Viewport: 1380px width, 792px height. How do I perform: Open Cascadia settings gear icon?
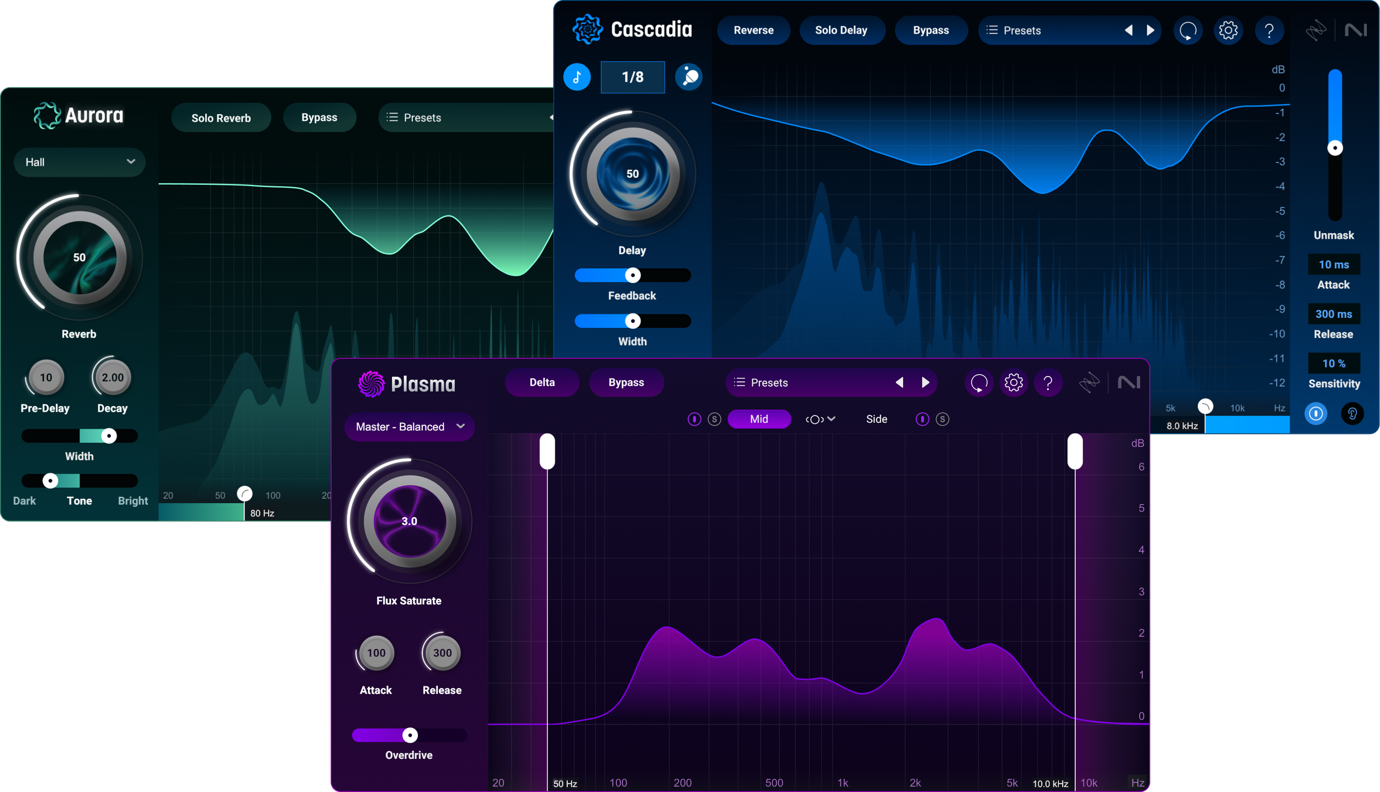pos(1228,30)
